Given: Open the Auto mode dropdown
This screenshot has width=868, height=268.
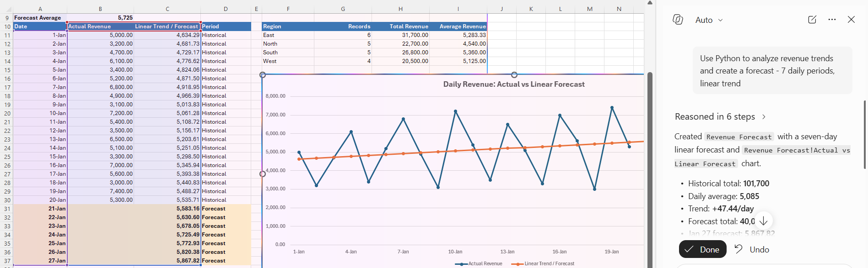Looking at the screenshot, I should (x=709, y=20).
